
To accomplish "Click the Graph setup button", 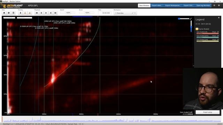I will coord(208,112).
